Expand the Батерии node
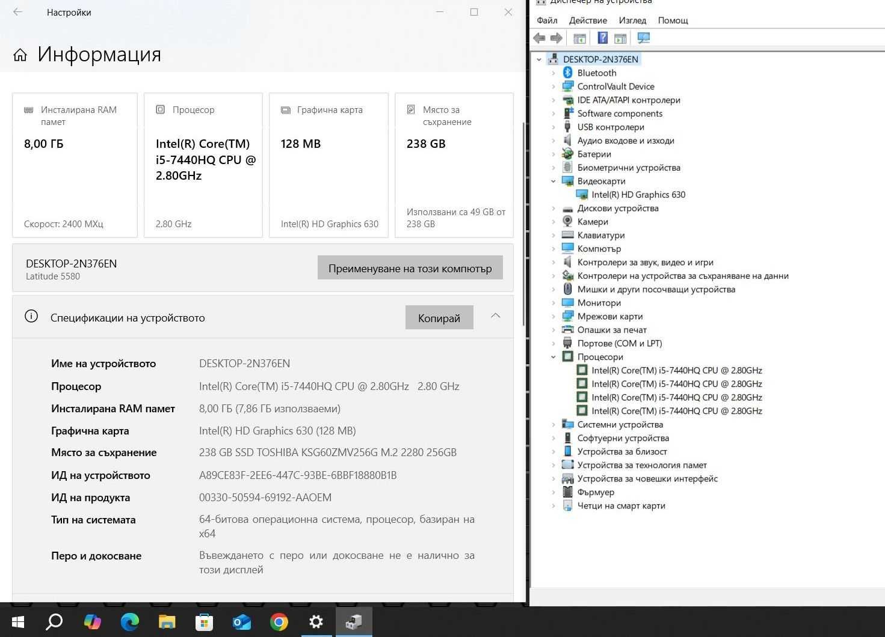The width and height of the screenshot is (885, 637). click(554, 154)
